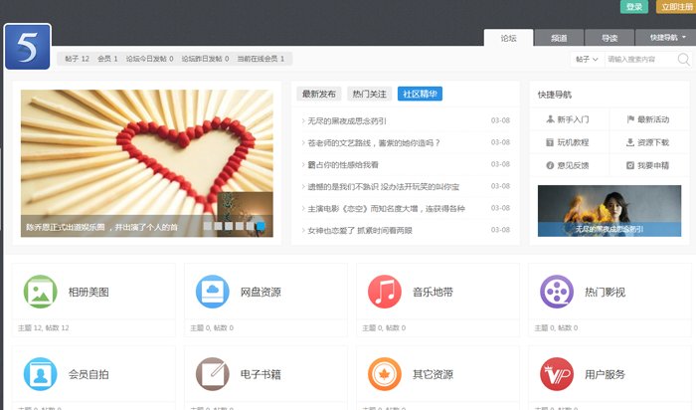The width and height of the screenshot is (696, 410).
Task: Open the 相册美图 forum icon
Action: point(41,292)
